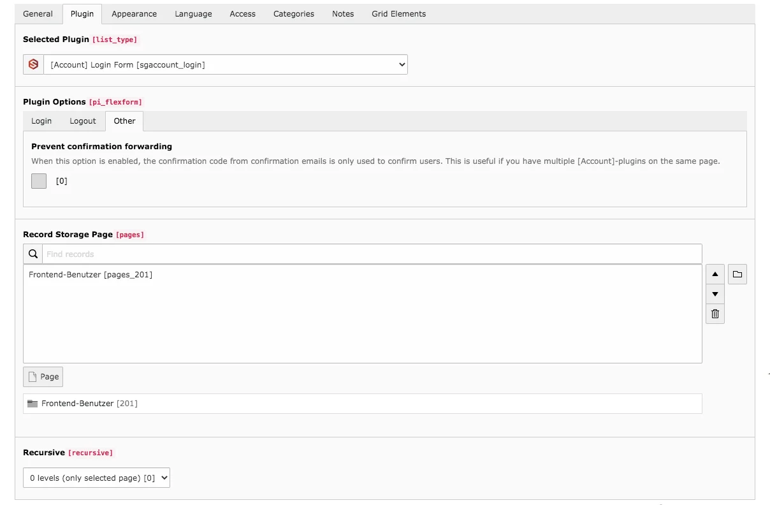Open the Login tab in Plugin Options
This screenshot has width=770, height=505.
point(41,121)
